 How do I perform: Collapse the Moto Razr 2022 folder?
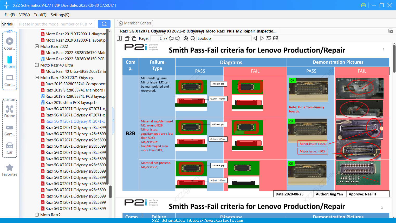37,46
